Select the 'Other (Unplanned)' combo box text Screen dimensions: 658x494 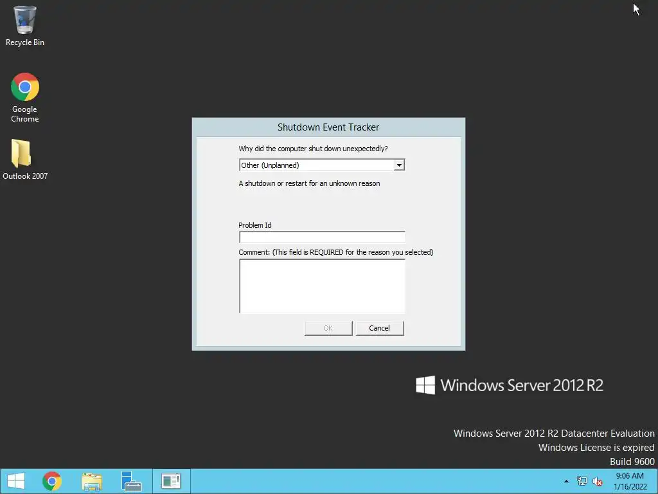point(271,165)
